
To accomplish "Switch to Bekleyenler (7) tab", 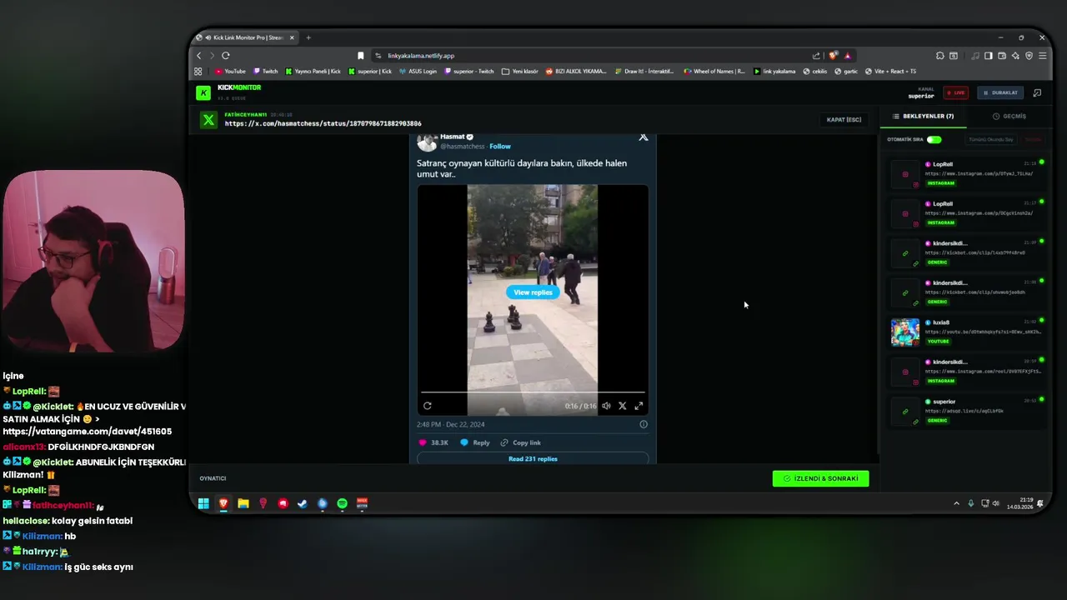I will click(924, 117).
